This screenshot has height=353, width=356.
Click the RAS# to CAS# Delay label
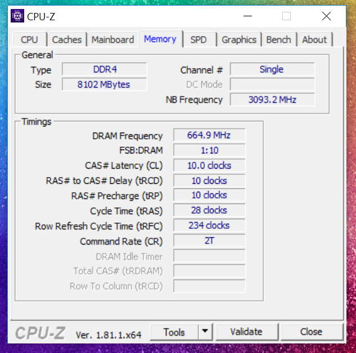pyautogui.click(x=104, y=181)
